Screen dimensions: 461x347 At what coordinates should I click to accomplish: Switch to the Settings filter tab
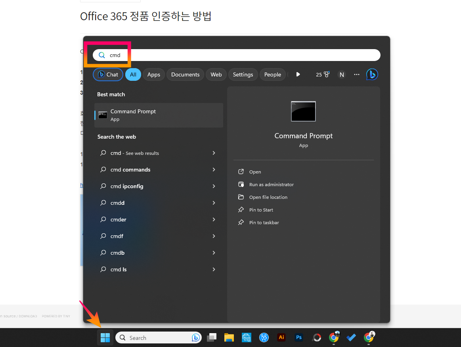(243, 74)
